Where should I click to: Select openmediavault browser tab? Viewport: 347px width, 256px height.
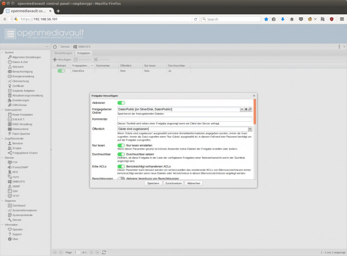click(x=29, y=11)
